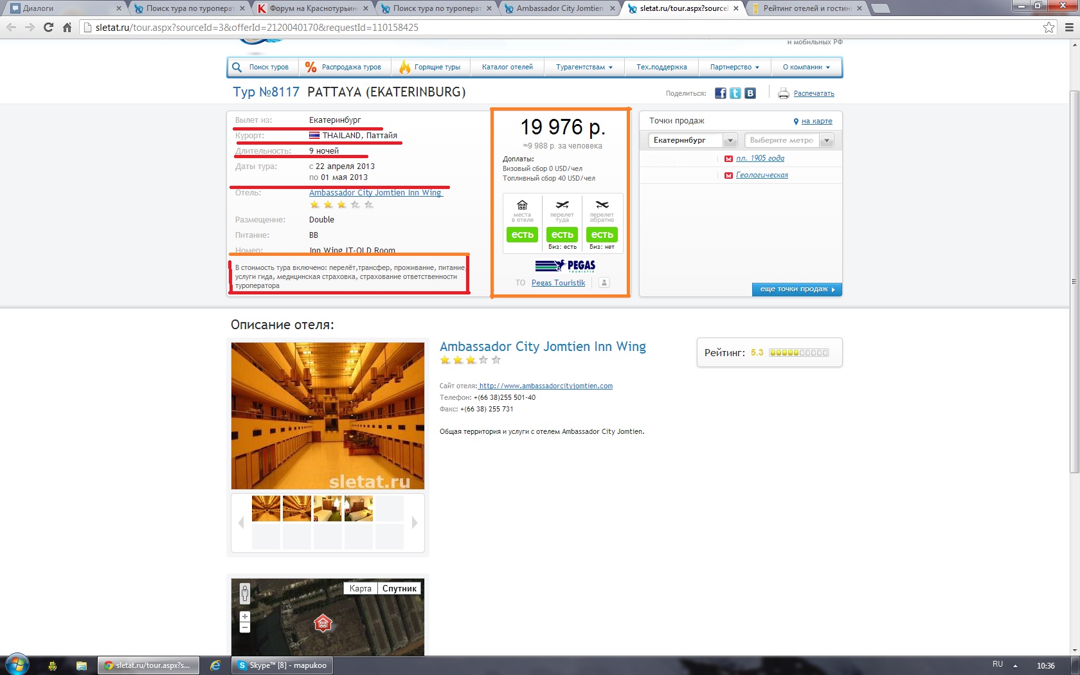Show previous hotel thumbnails with left arrow
The height and width of the screenshot is (675, 1080).
click(x=241, y=523)
